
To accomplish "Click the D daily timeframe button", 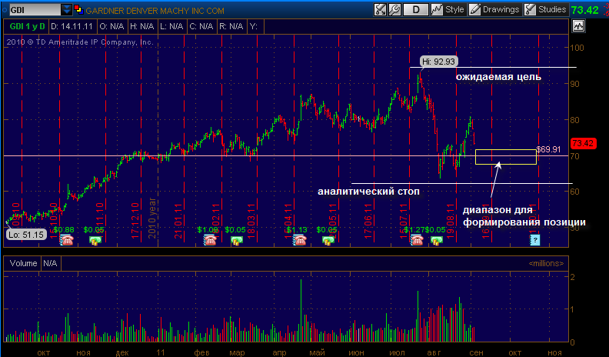I will (415, 10).
